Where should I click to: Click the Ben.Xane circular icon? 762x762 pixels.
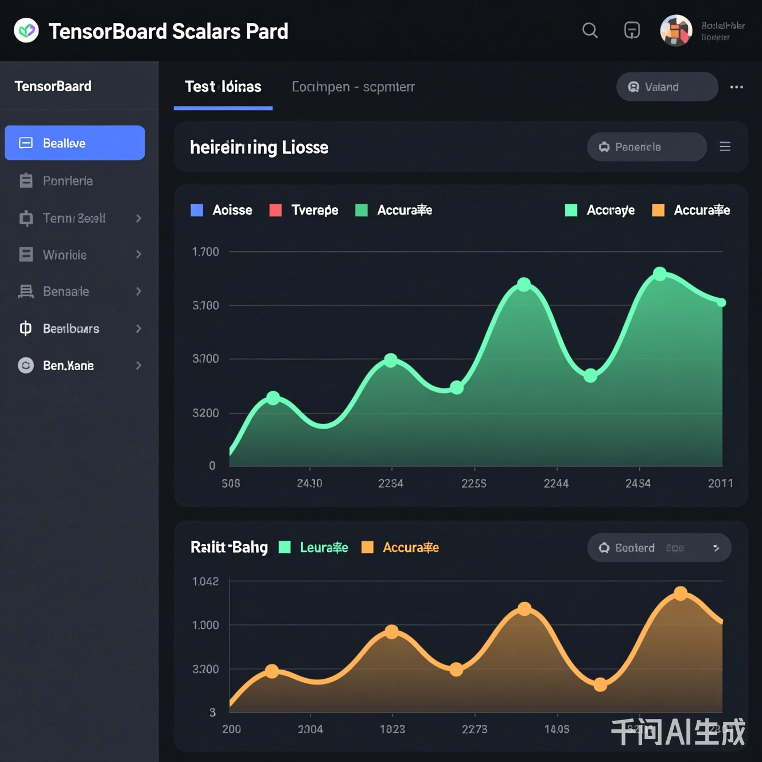(x=26, y=366)
